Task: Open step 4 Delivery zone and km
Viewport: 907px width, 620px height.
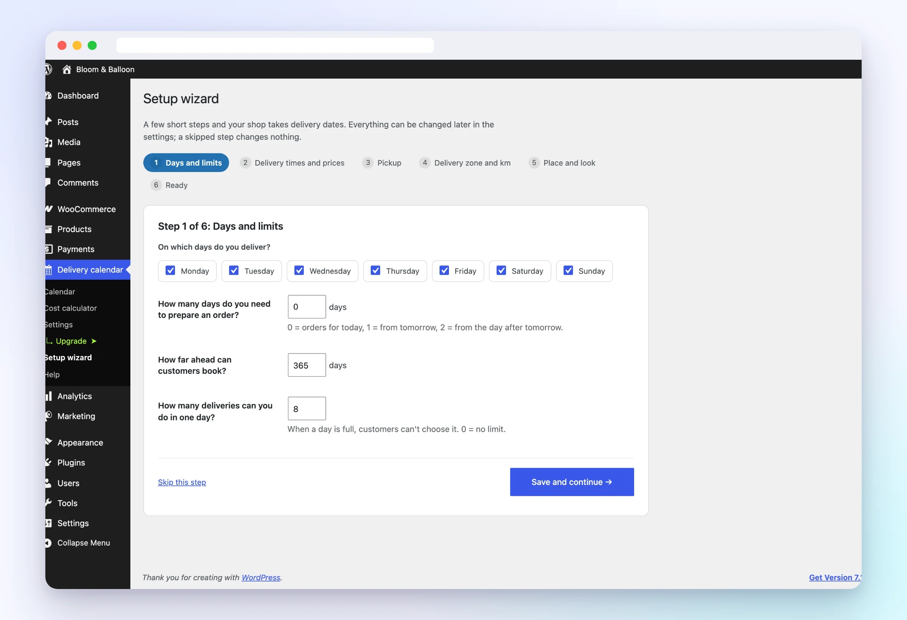Action: 465,163
